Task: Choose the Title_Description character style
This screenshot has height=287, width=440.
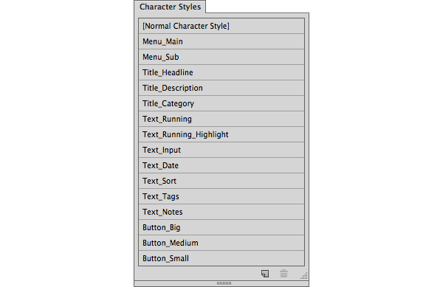Action: (221, 88)
